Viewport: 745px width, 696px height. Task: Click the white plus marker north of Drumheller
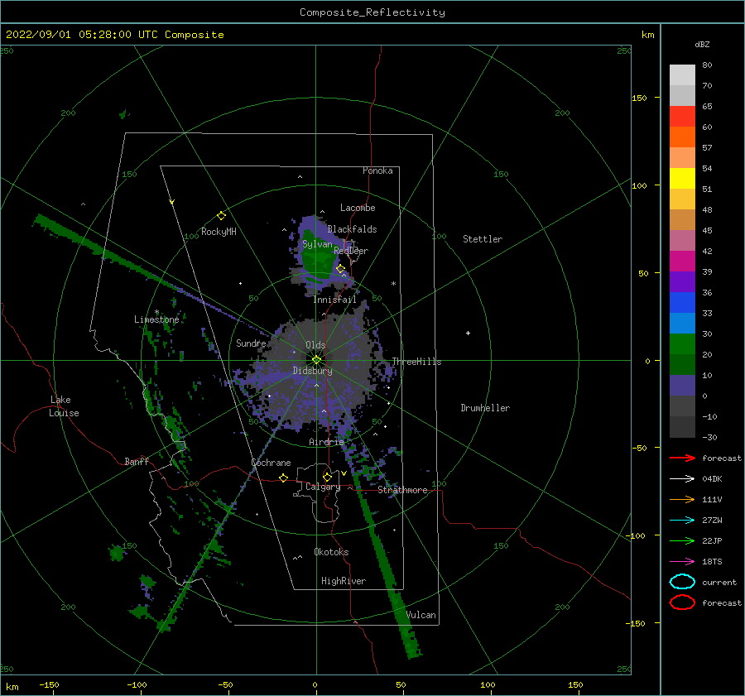point(468,333)
